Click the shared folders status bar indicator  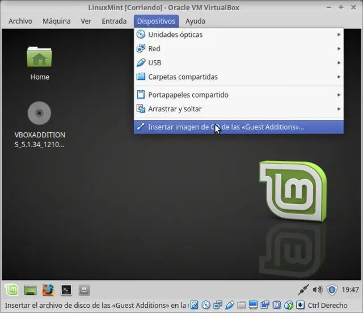coord(241,305)
